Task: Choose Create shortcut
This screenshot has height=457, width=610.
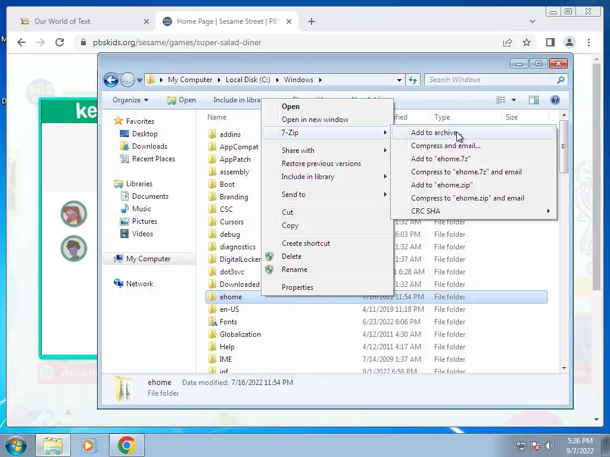Action: [x=328, y=243]
